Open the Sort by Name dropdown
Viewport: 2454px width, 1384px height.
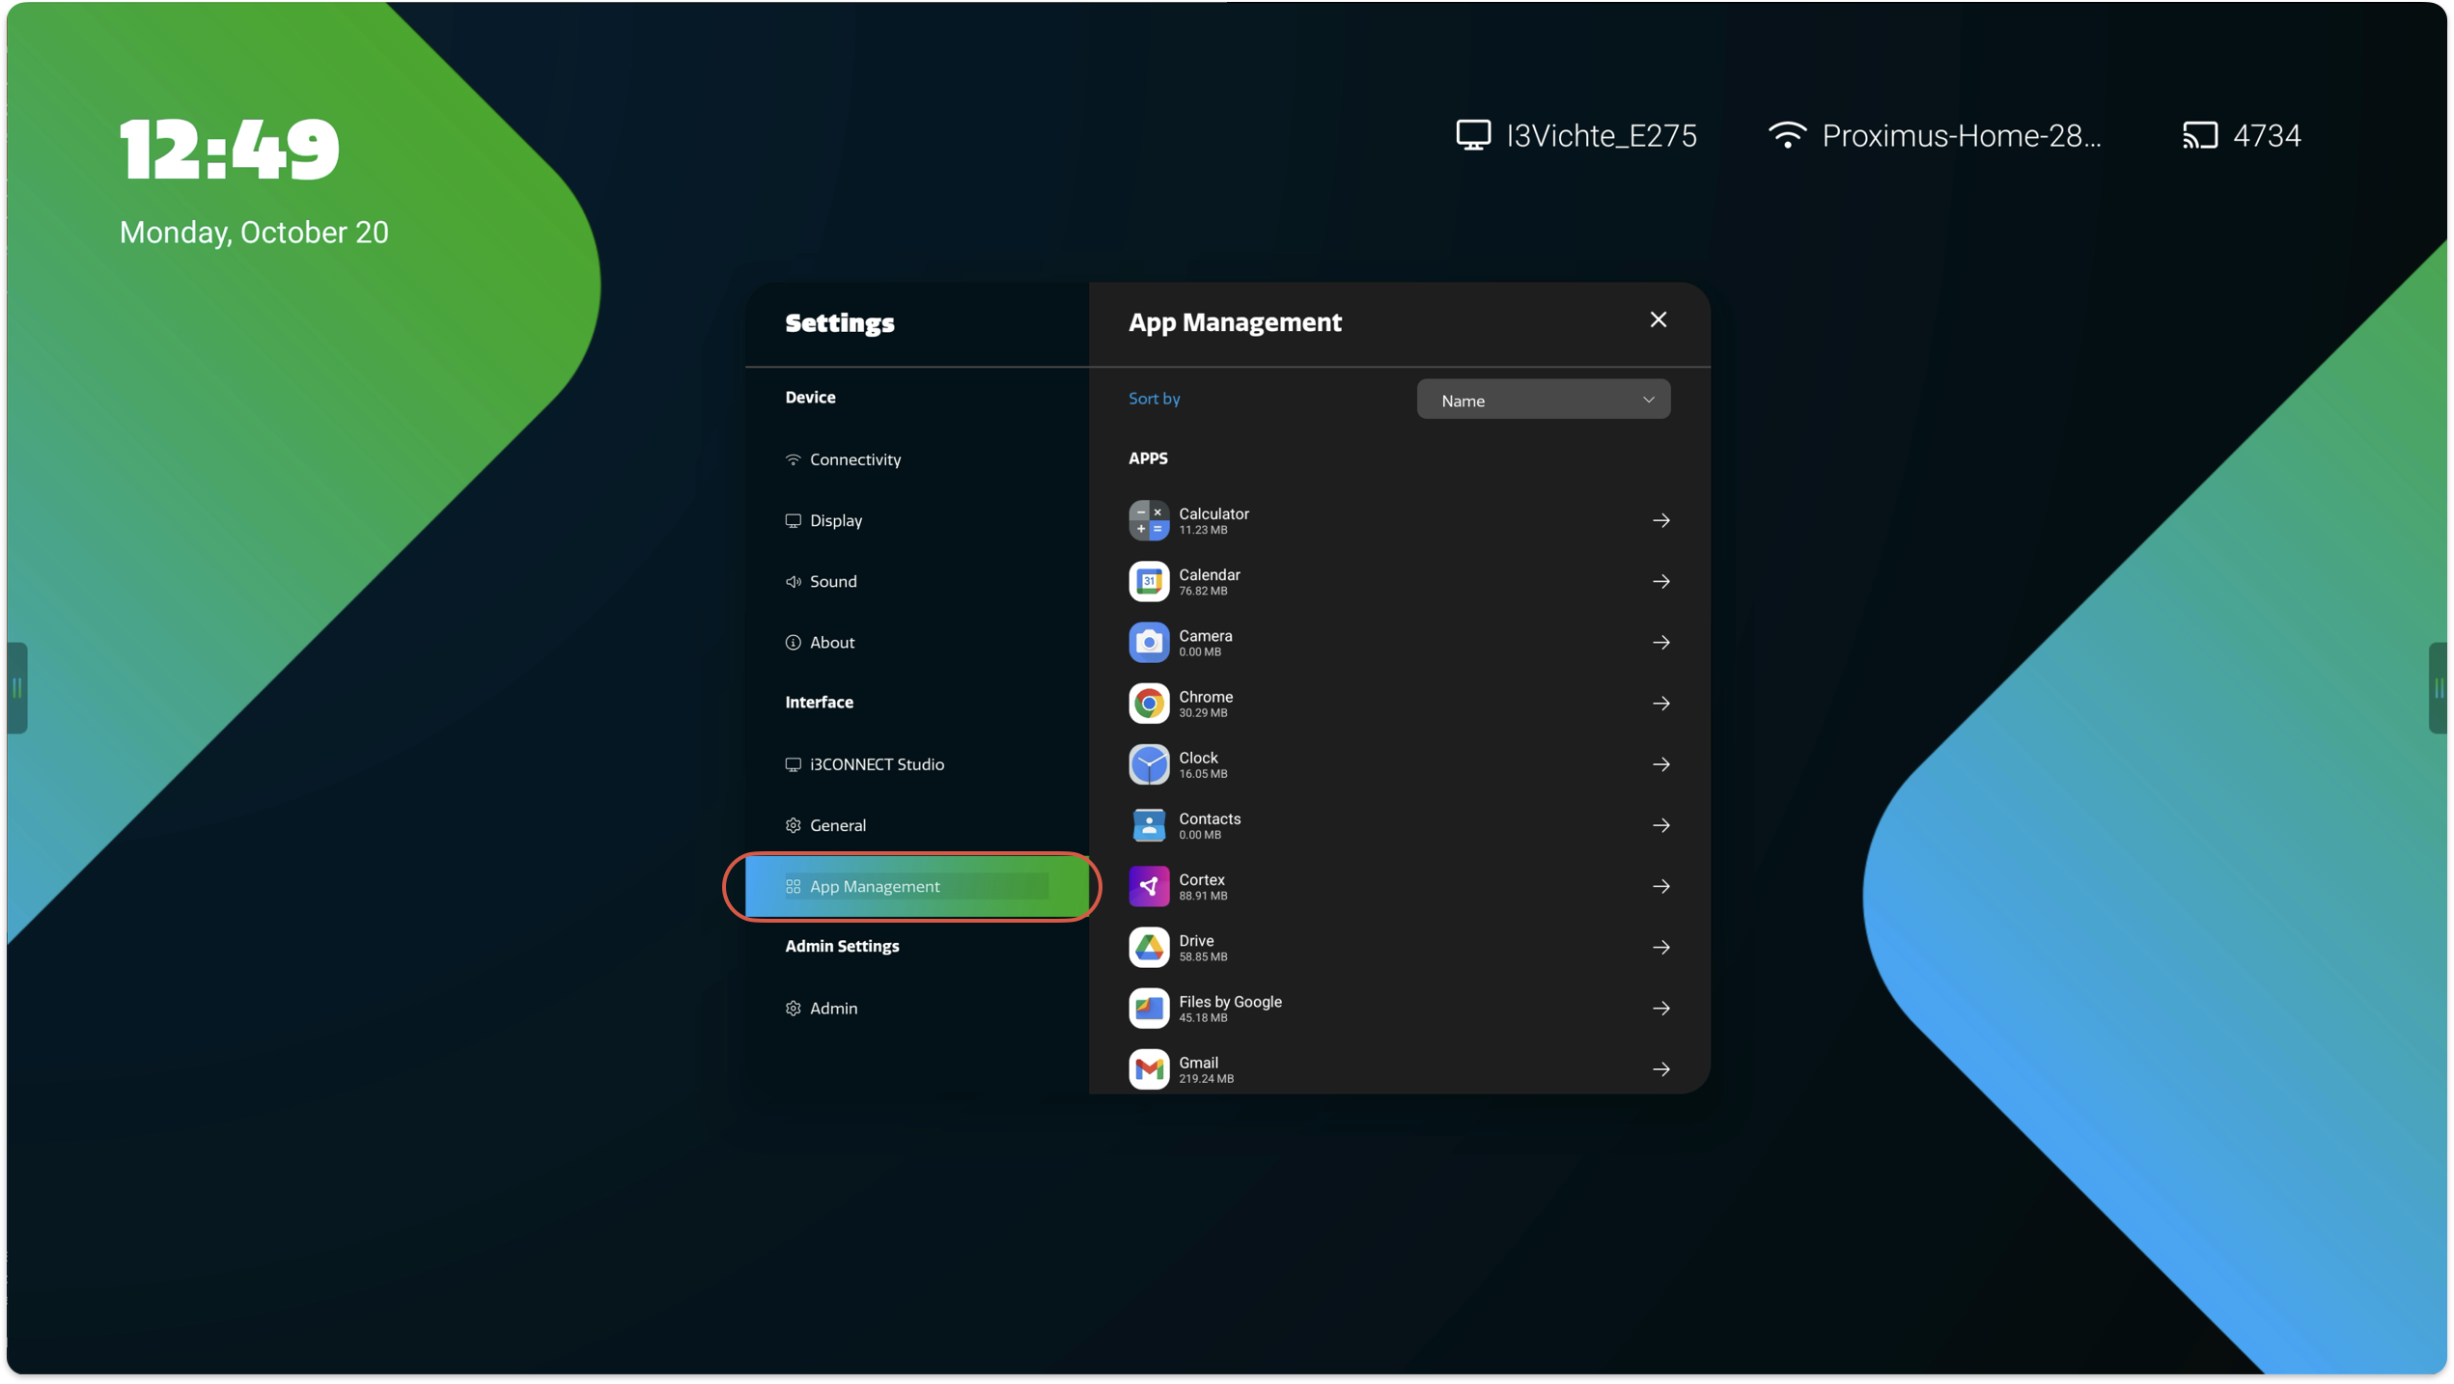pyautogui.click(x=1543, y=400)
